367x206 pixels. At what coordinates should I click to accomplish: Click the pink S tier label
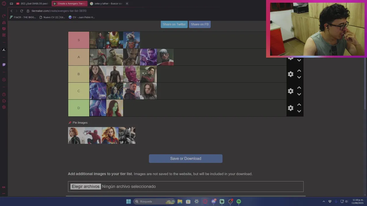coord(79,40)
